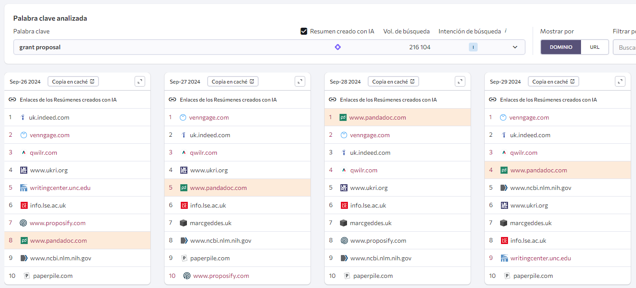Click www.ukri.org text in Sep-29 column
This screenshot has width=636, height=288.
tap(529, 205)
